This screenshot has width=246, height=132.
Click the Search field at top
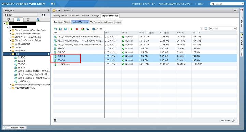[x=227, y=4]
